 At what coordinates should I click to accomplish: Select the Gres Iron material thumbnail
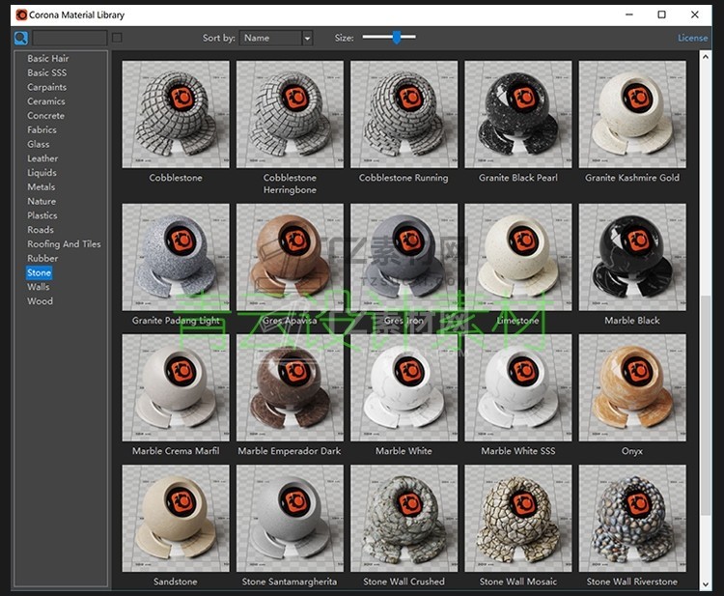click(404, 257)
